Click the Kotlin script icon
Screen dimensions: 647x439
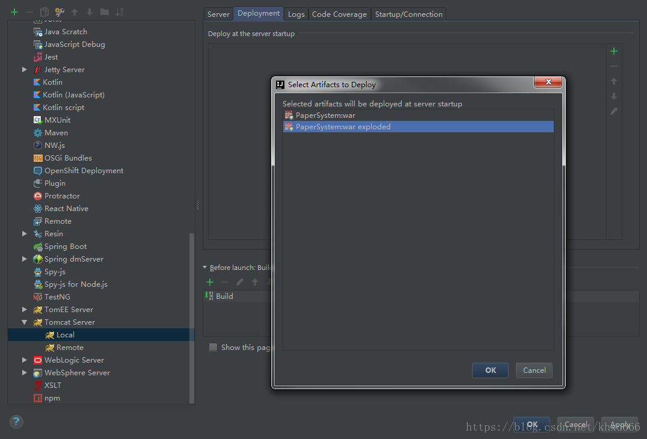point(37,107)
